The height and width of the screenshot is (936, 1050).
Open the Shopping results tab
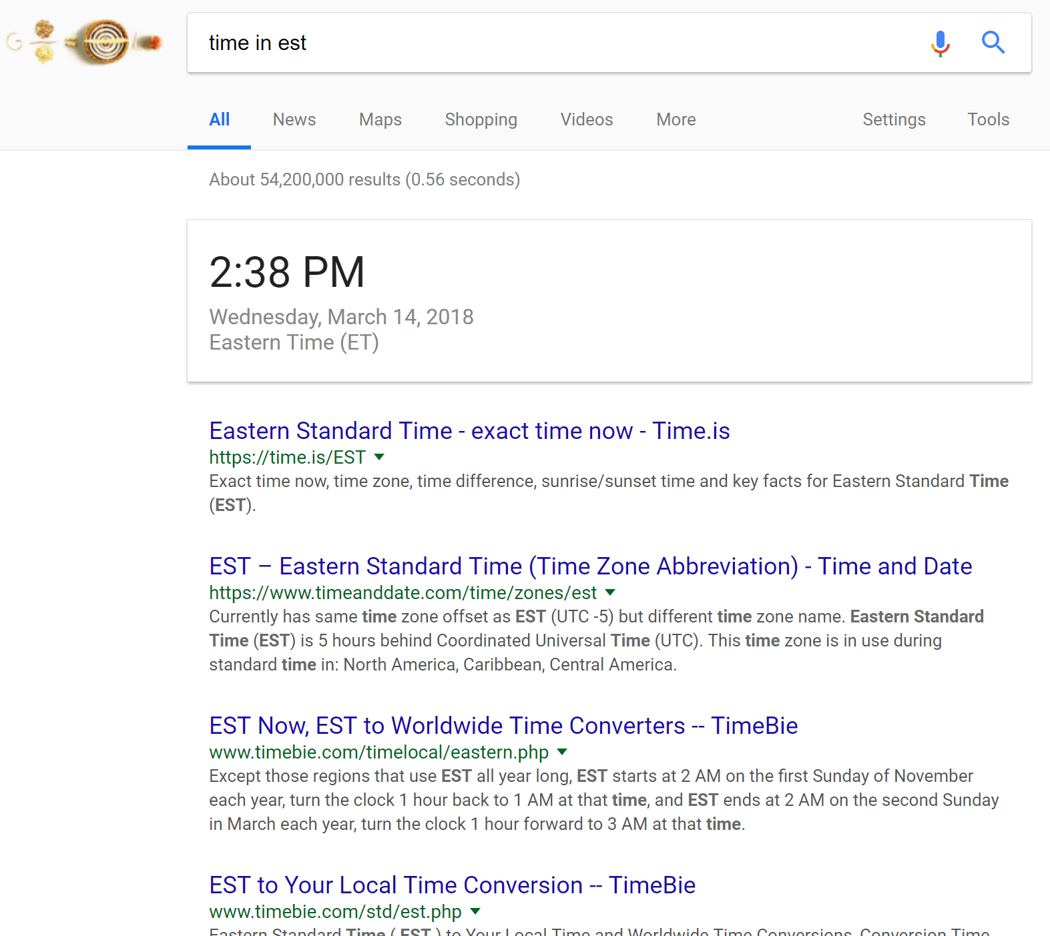coord(481,119)
